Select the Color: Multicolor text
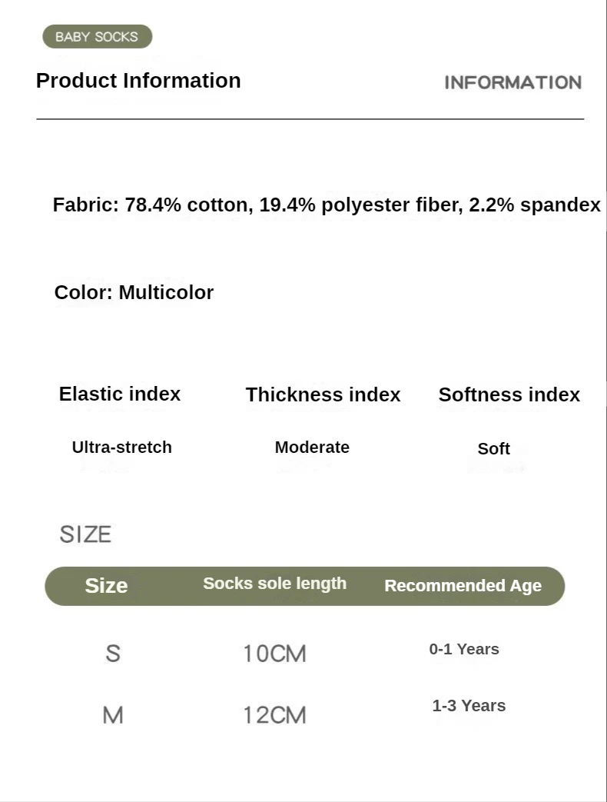 pyautogui.click(x=134, y=292)
